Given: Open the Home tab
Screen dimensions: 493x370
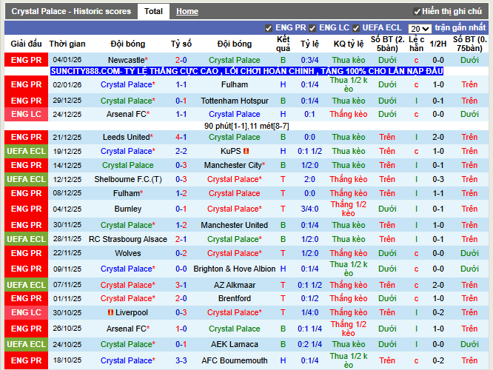Looking at the screenshot, I should tap(187, 11).
